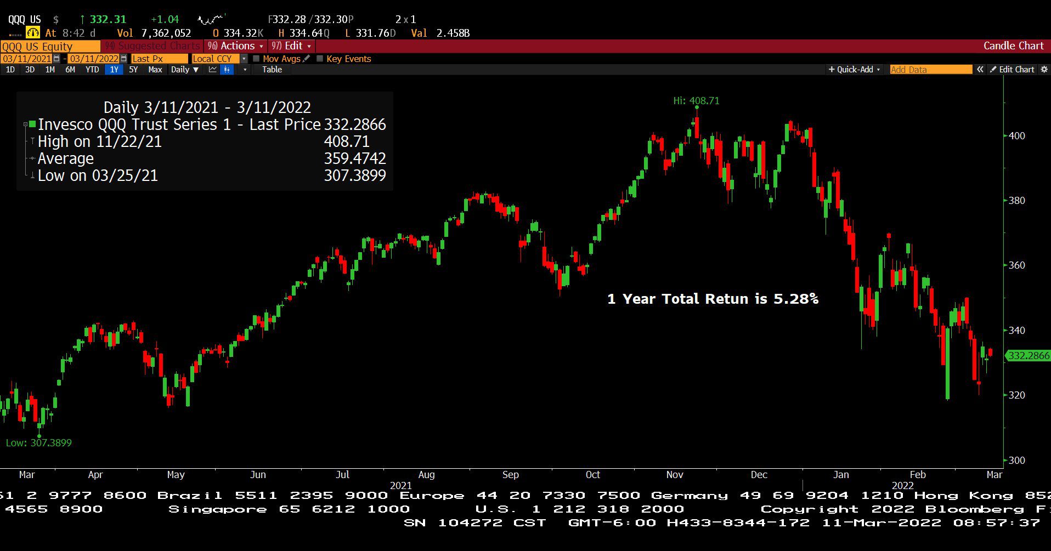The width and height of the screenshot is (1051, 551).
Task: Toggle the Mov Avgs checkbox
Action: pyautogui.click(x=256, y=59)
